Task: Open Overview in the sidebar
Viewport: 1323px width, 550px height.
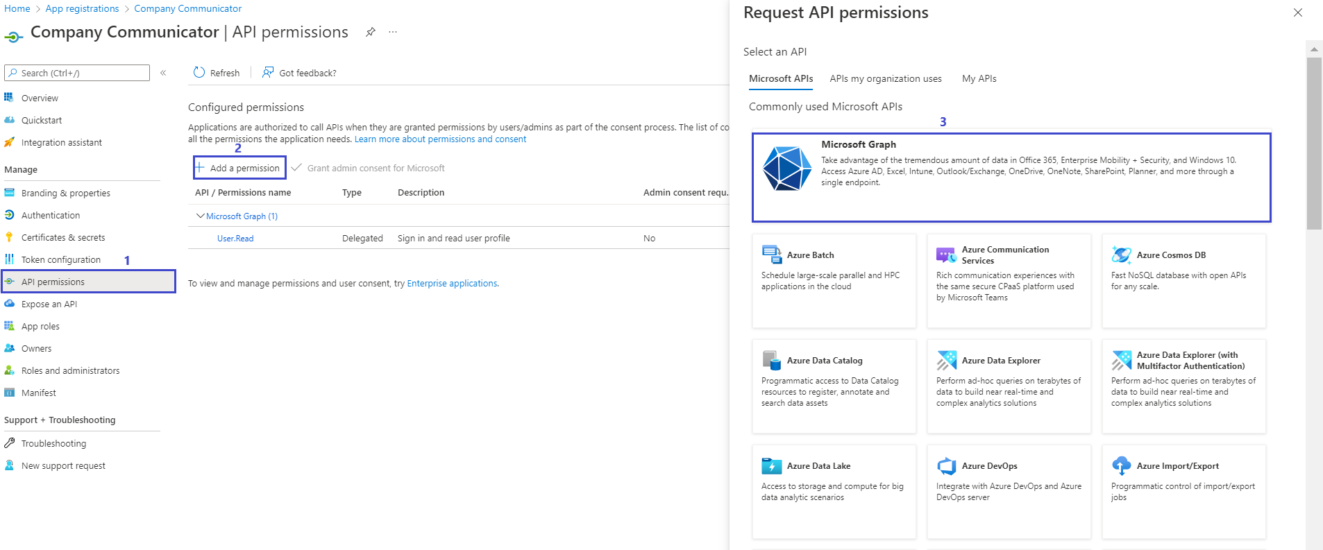Action: coord(40,98)
